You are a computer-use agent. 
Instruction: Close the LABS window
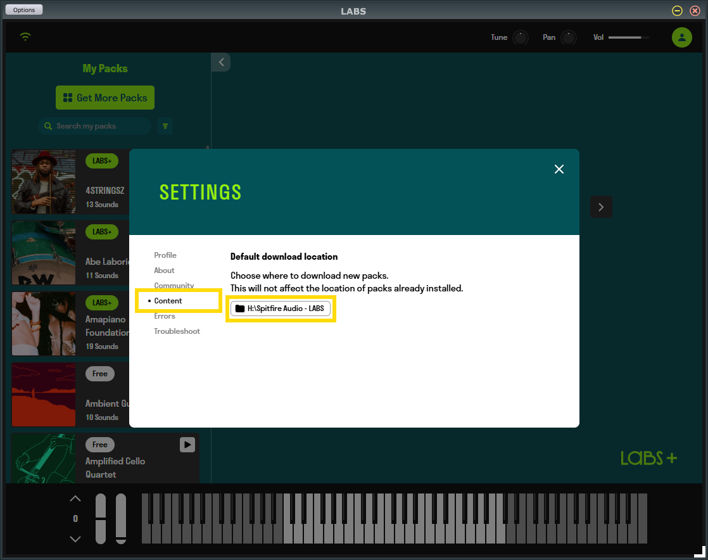coord(695,10)
